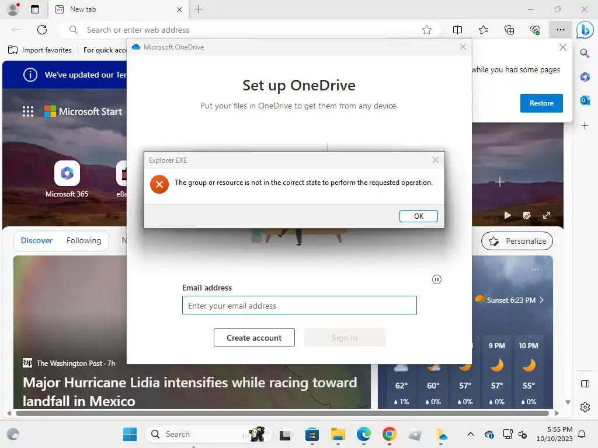Click Import favorites

(40, 50)
